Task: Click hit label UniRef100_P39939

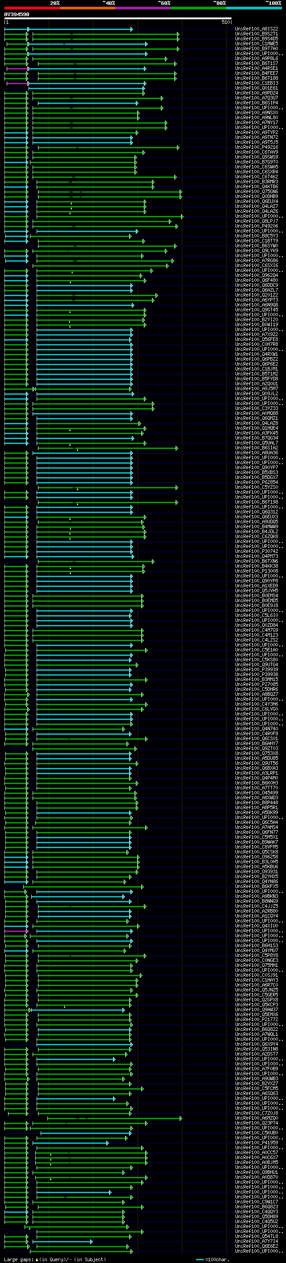Action: 257,669
